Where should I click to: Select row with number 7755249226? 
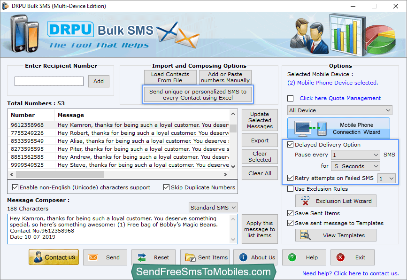click(x=119, y=133)
